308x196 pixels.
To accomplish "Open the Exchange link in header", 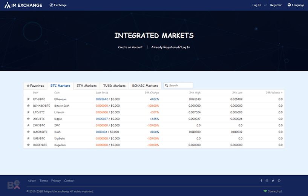I will [58, 5].
